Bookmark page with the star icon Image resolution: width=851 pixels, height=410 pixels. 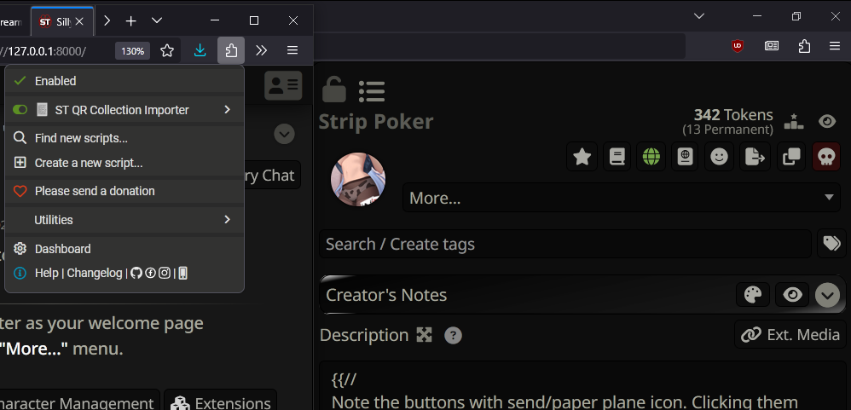coord(167,50)
